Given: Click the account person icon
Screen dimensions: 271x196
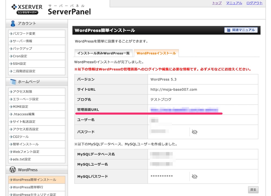Looking at the screenshot, I should [x=13, y=24].
